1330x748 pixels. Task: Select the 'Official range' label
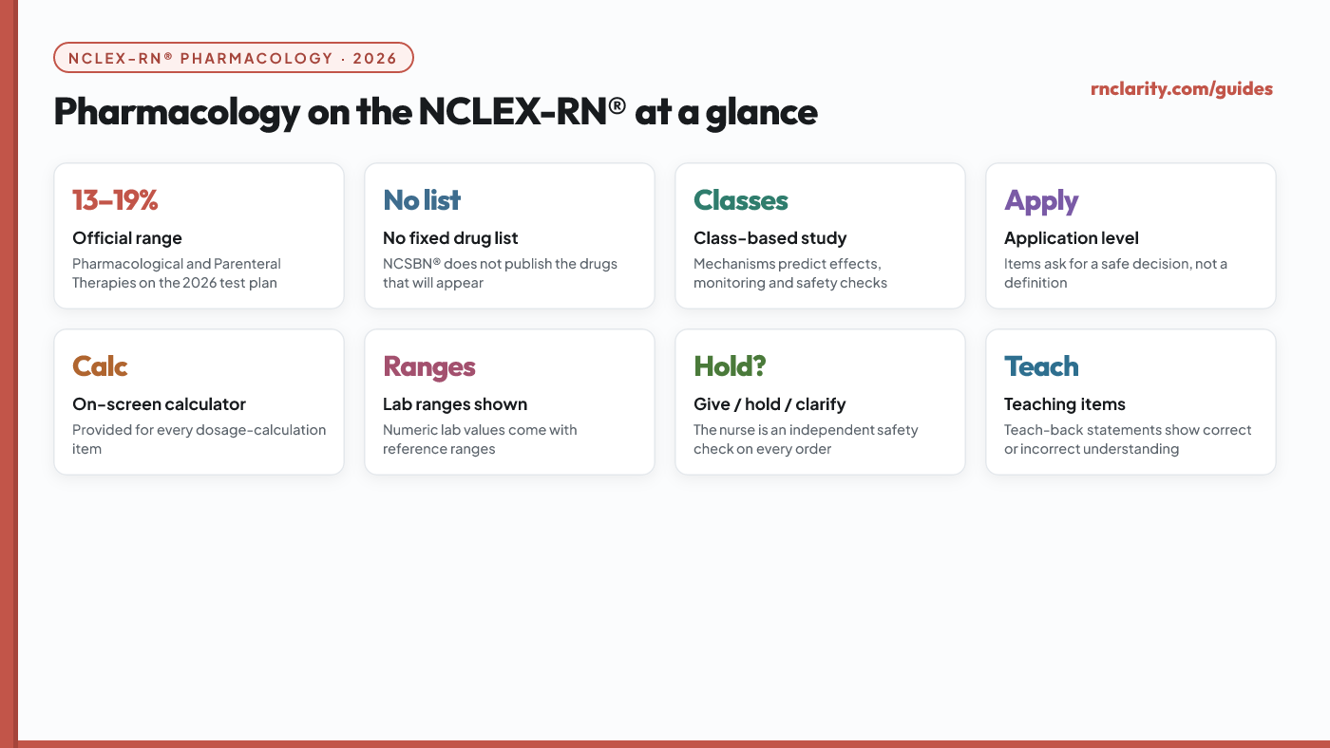tap(127, 238)
